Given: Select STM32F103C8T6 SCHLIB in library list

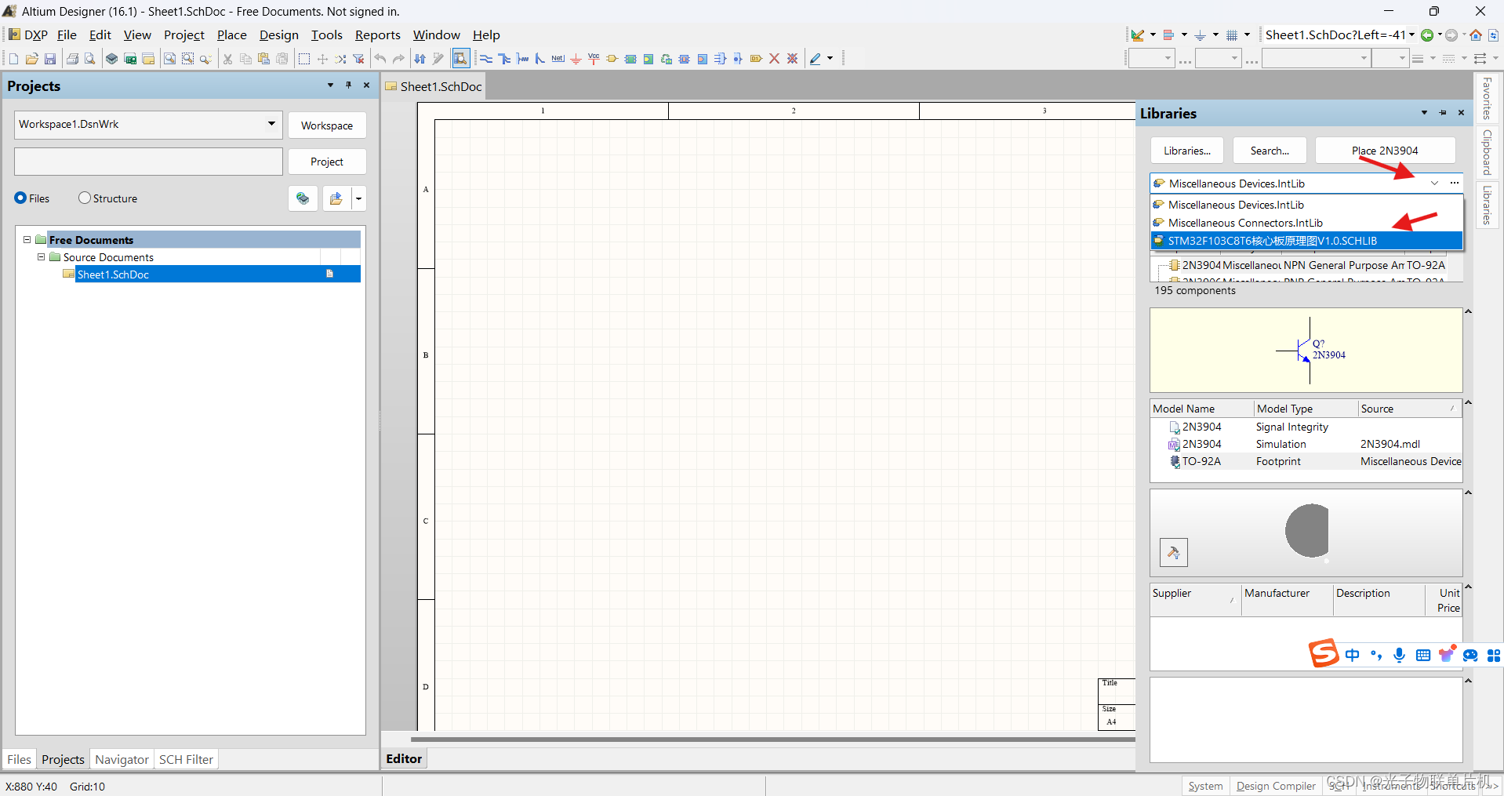Looking at the screenshot, I should (1306, 241).
